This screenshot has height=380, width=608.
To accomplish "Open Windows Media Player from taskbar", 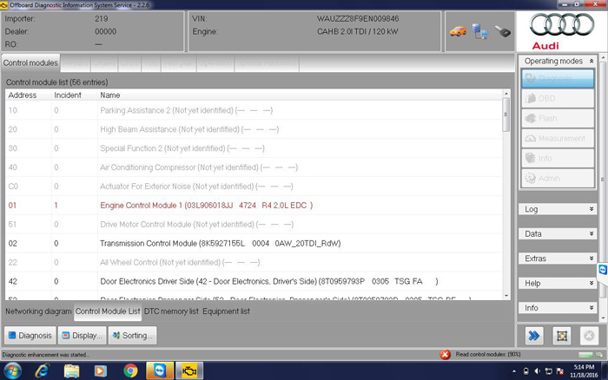I will (101, 370).
